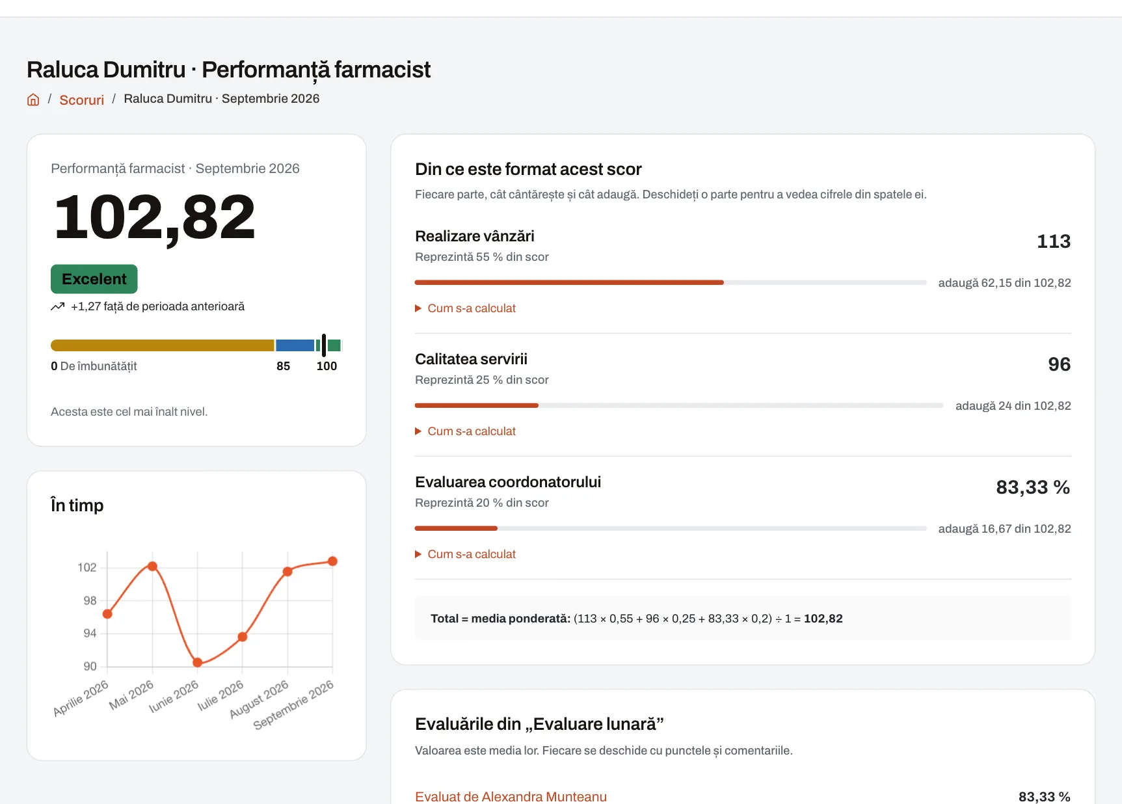1122x804 pixels.
Task: Click 'Reprezintă 20 % din scor' text
Action: coord(482,503)
